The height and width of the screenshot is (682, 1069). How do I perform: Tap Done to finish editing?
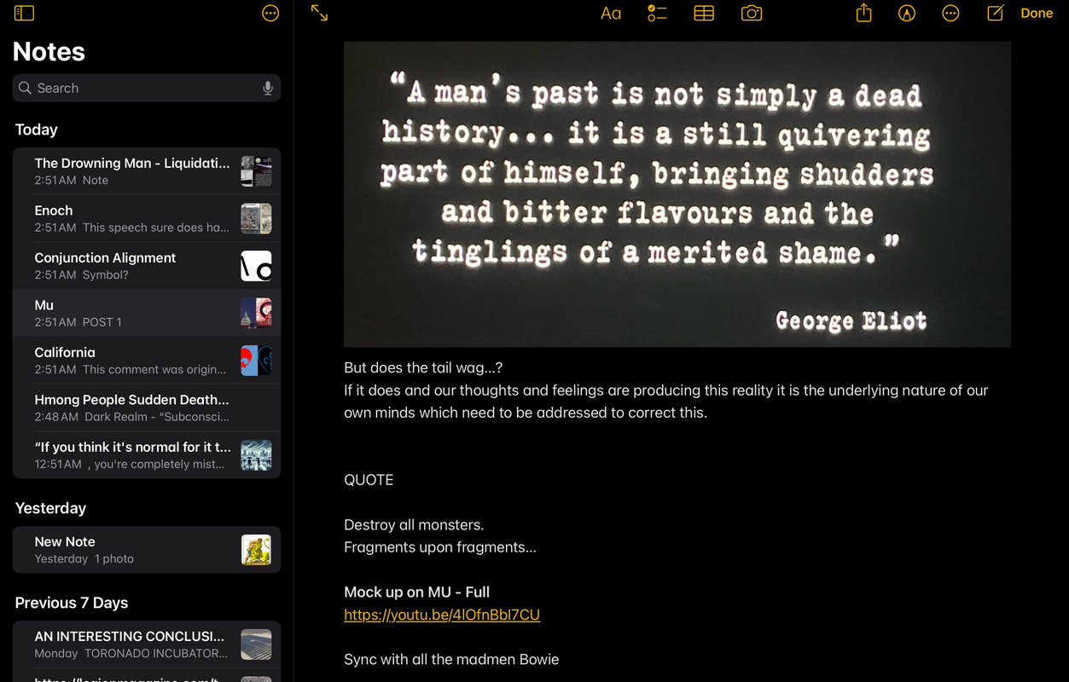[x=1037, y=14]
